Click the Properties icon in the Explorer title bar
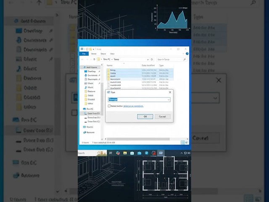The image size is (269, 202). (87, 49)
